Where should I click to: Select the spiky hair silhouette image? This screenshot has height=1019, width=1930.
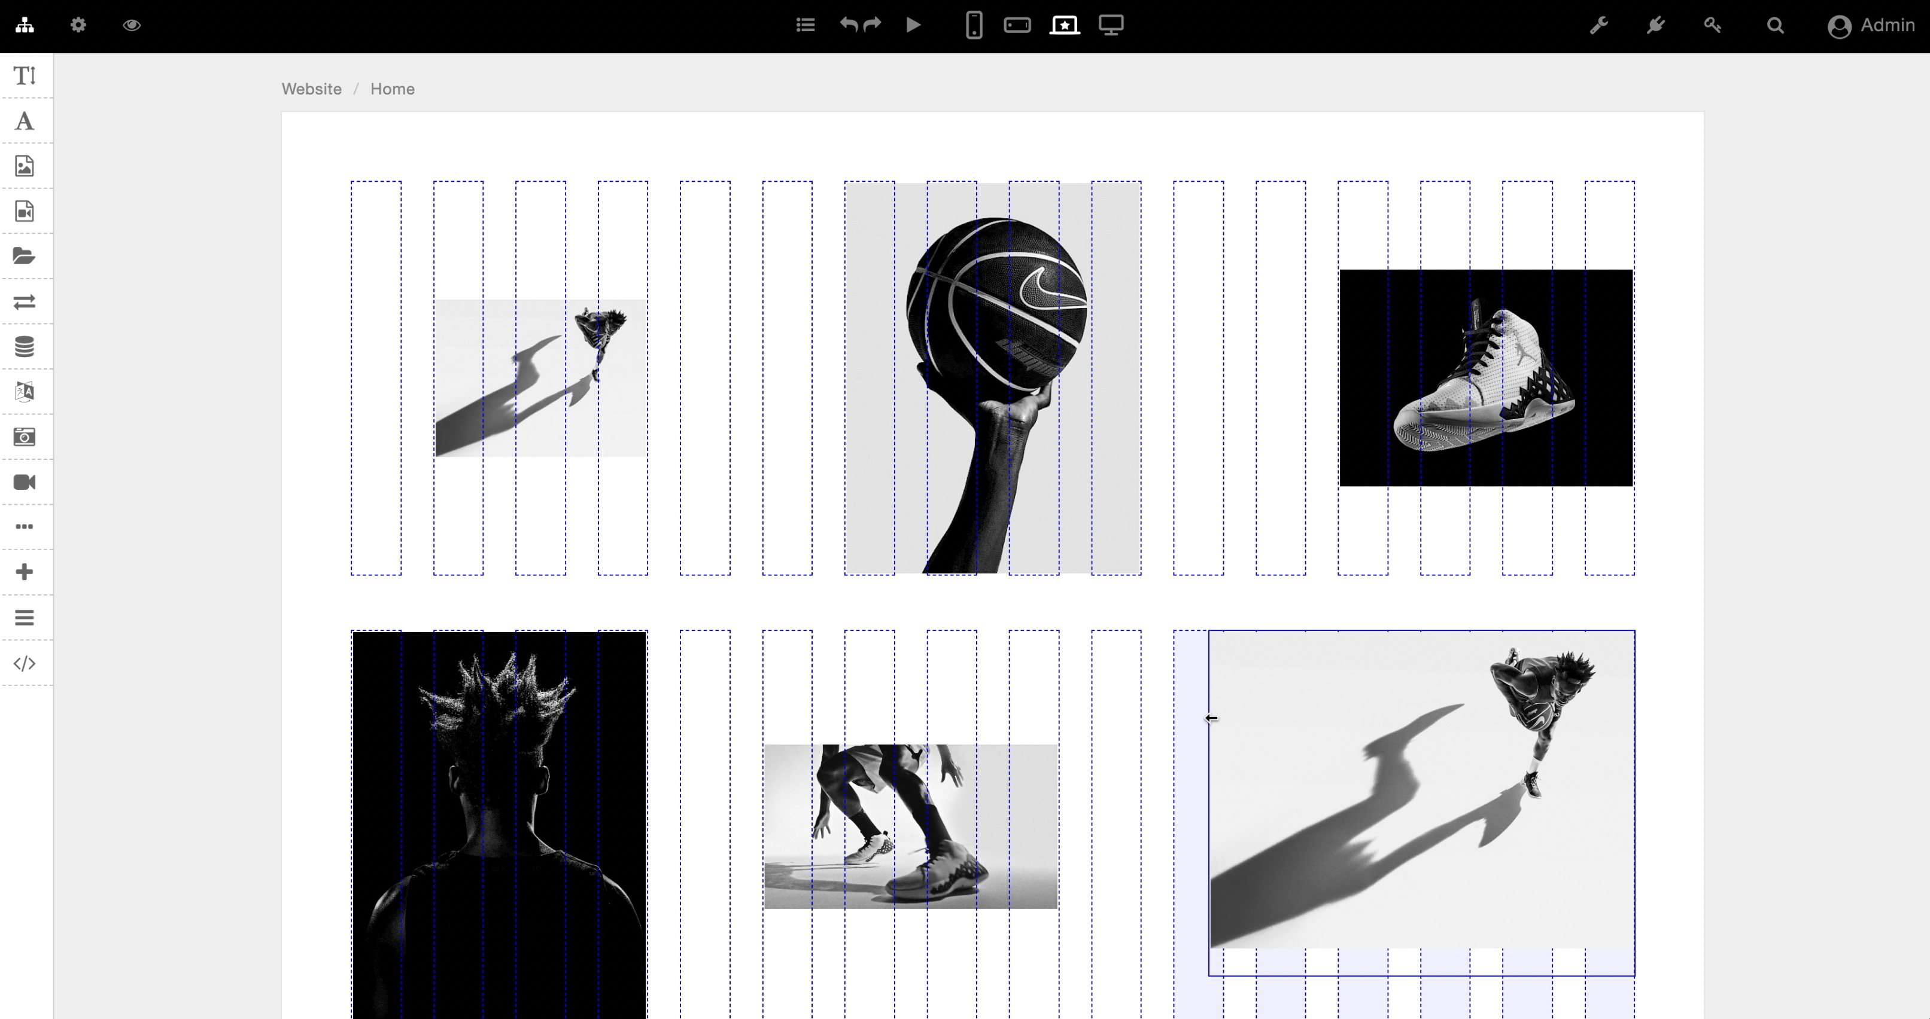click(500, 825)
